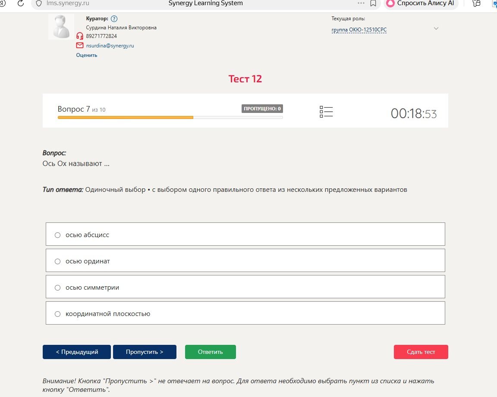The image size is (497, 397).
Task: Open the question list icon
Action: (x=326, y=112)
